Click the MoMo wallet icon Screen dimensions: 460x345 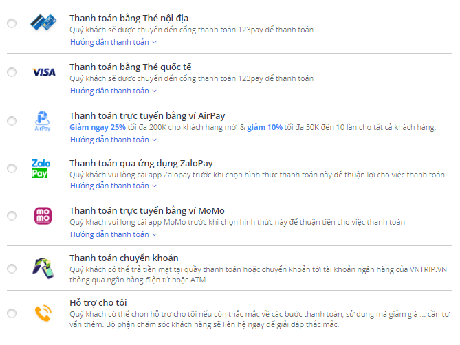(43, 216)
